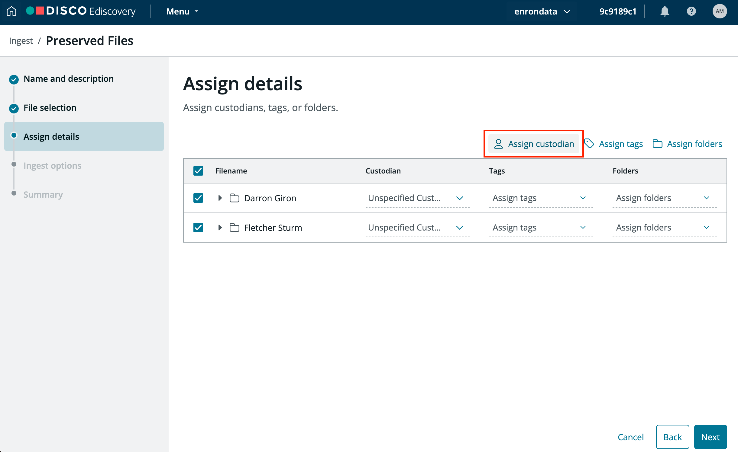Click the Custodian column header
Viewport: 738px width, 452px height.
click(383, 171)
